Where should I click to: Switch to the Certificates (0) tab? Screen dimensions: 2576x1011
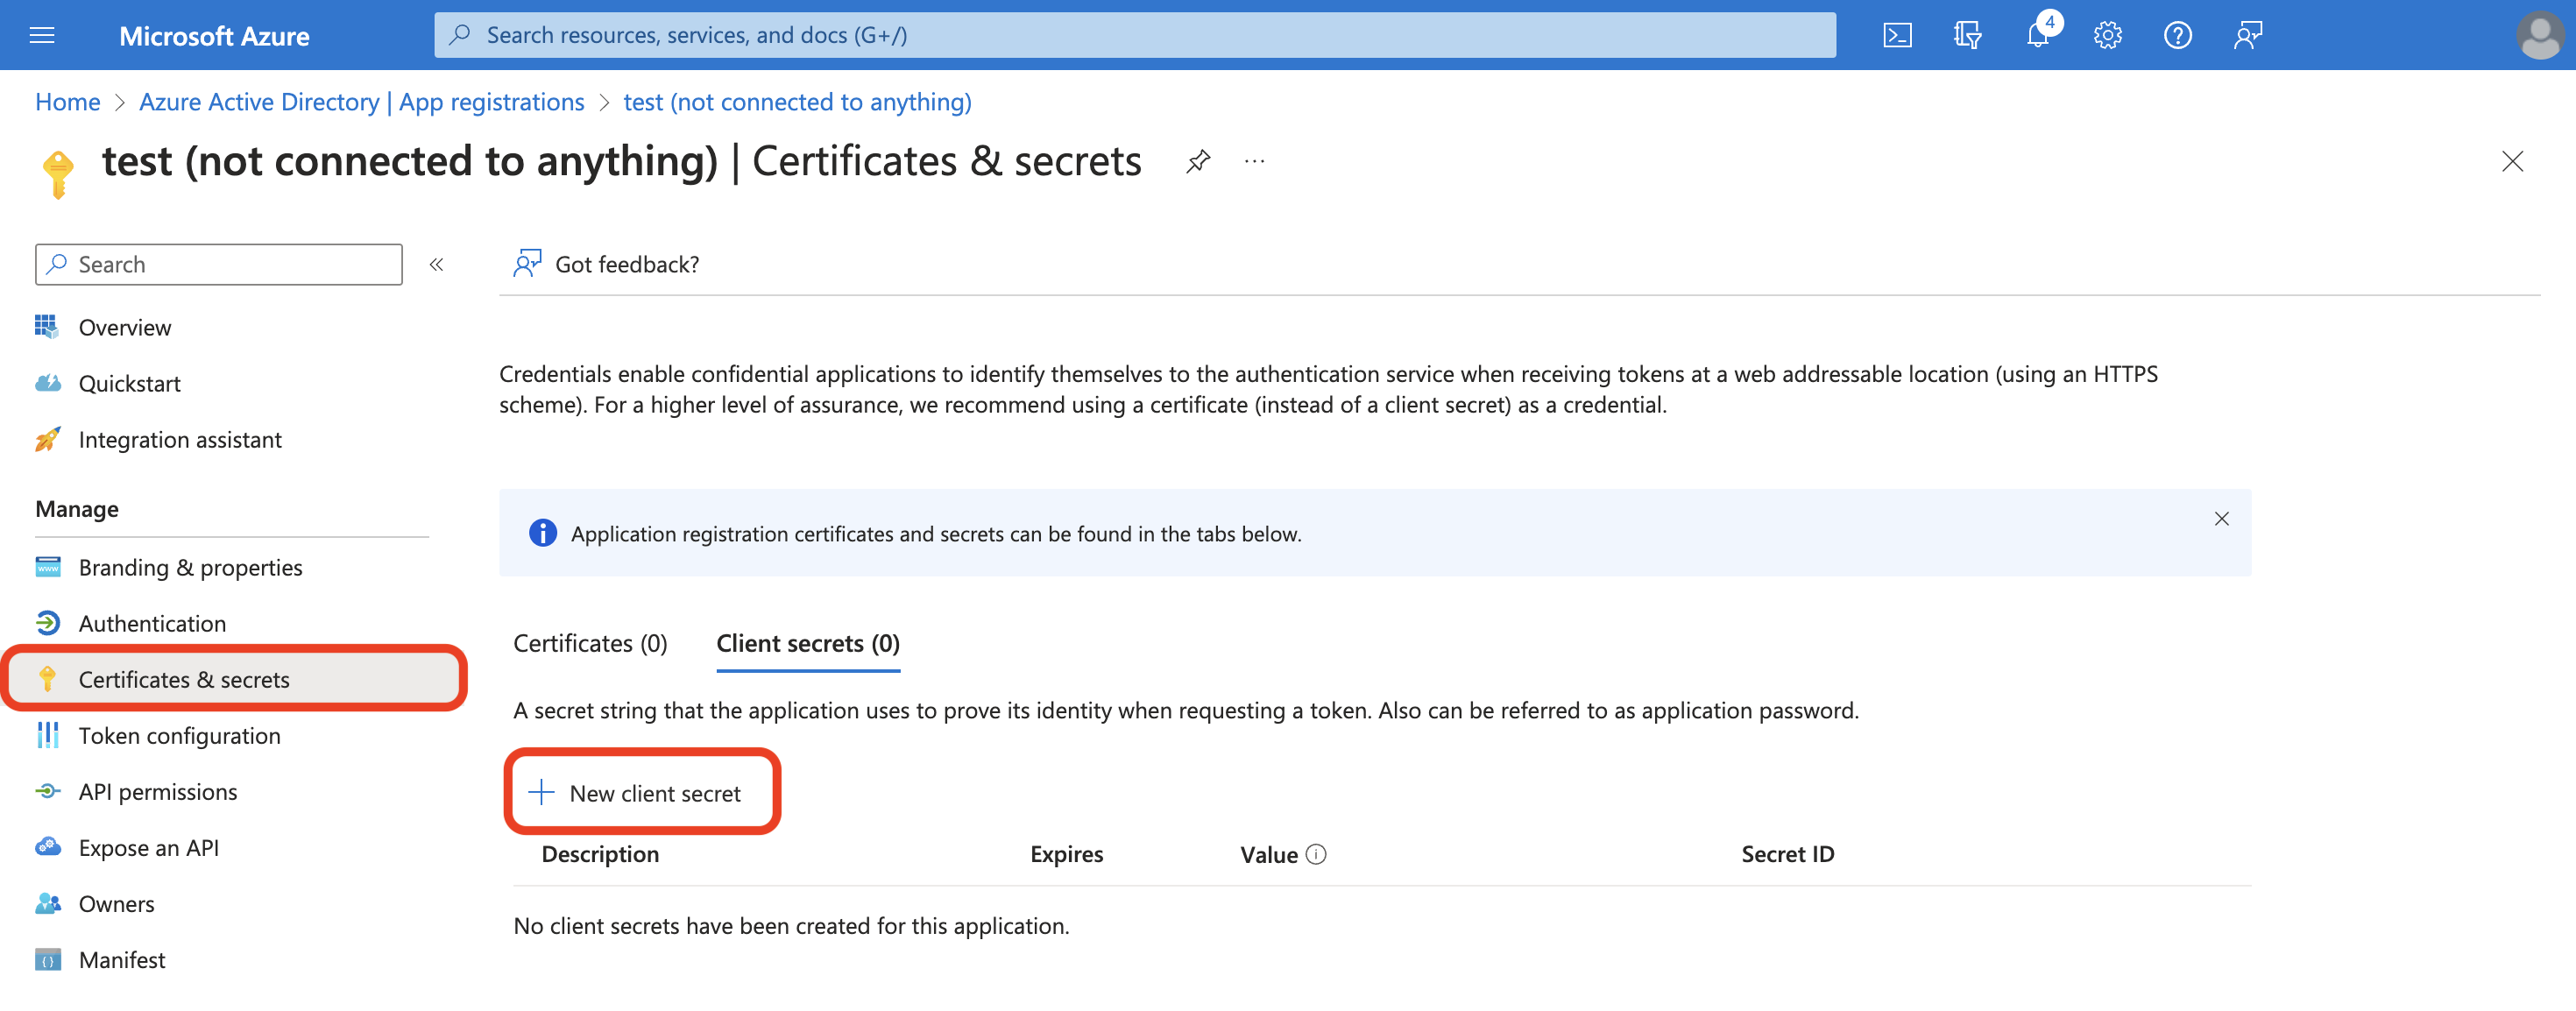click(x=590, y=643)
